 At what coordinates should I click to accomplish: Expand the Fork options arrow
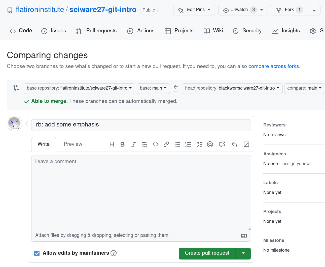314,10
